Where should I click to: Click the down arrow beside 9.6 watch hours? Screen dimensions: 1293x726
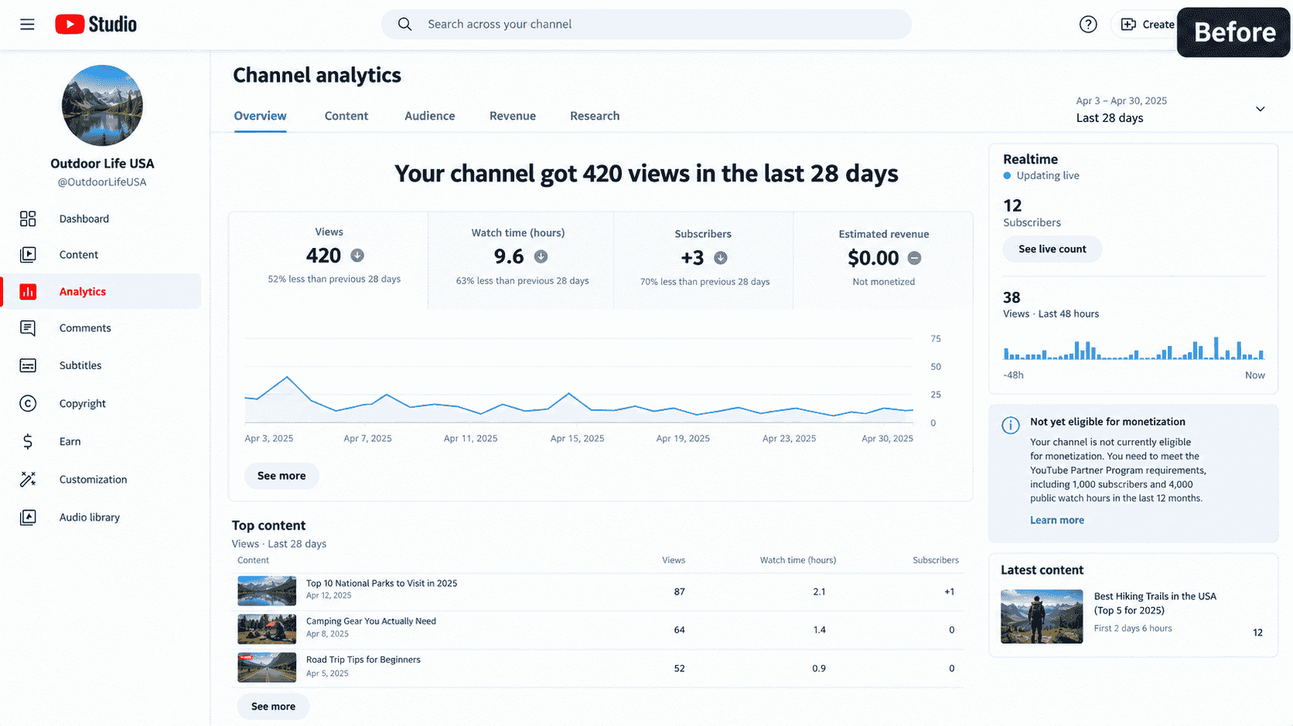pos(541,256)
